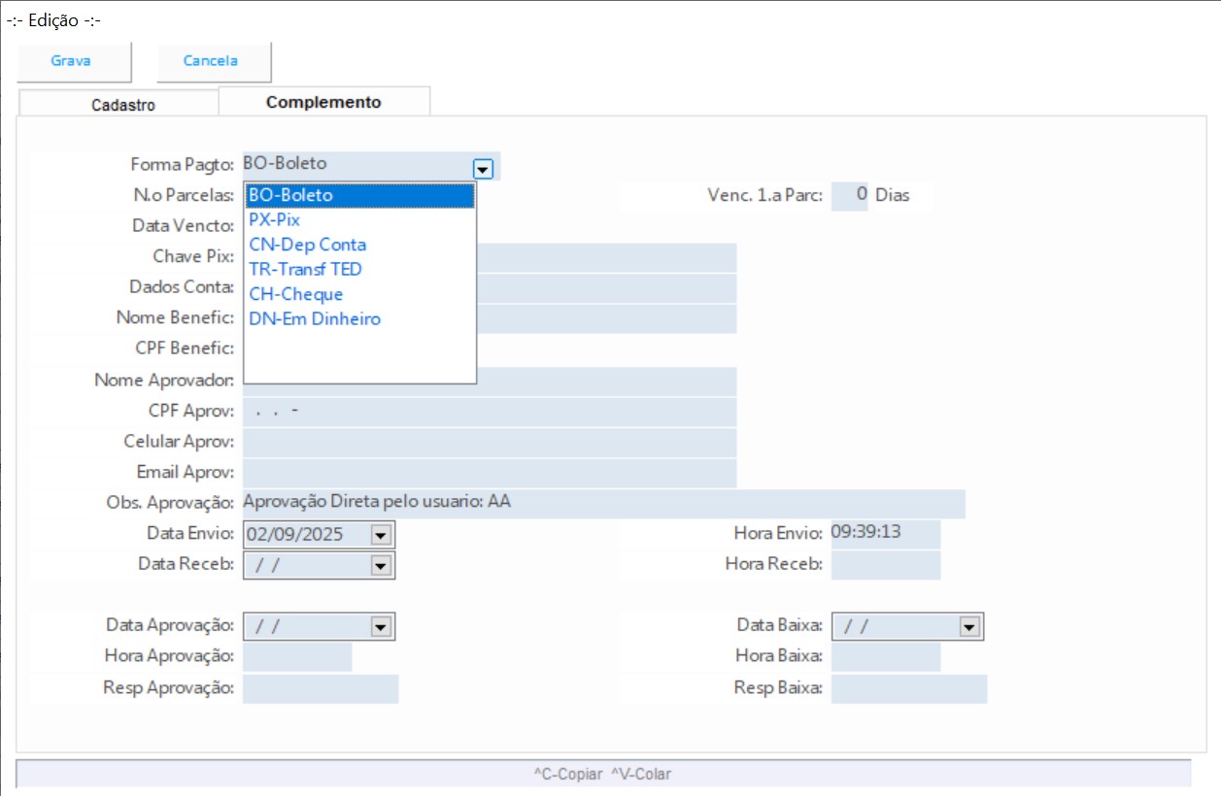Click the Grava button
Image resolution: width=1221 pixels, height=796 pixels.
pyautogui.click(x=71, y=61)
